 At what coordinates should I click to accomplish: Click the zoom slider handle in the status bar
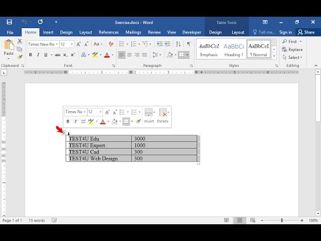[282, 220]
